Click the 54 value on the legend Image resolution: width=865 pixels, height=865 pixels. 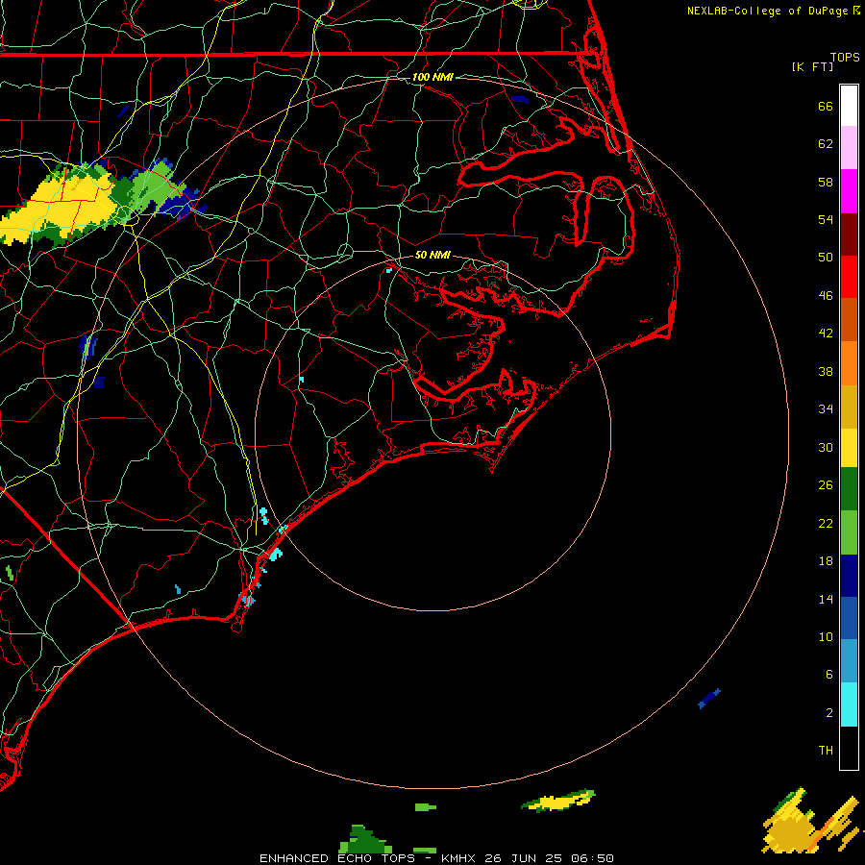(826, 219)
